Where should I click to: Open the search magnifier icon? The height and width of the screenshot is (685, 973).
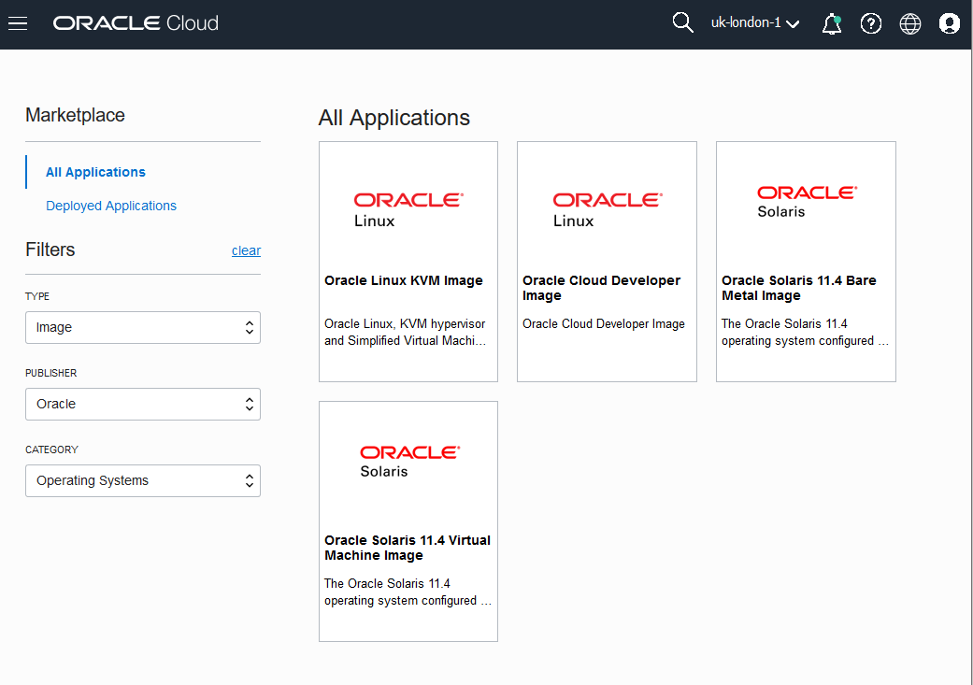(x=683, y=23)
